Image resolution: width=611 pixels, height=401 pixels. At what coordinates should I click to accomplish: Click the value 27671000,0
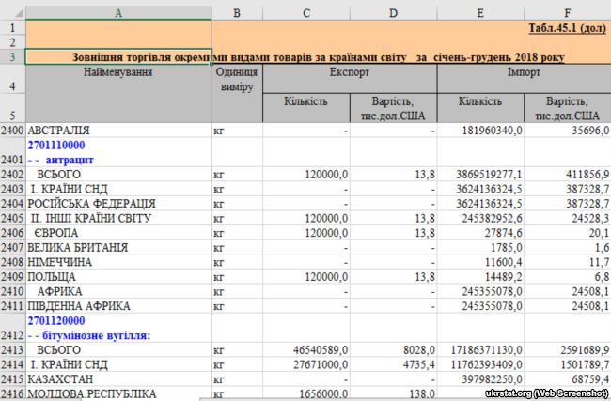point(306,364)
